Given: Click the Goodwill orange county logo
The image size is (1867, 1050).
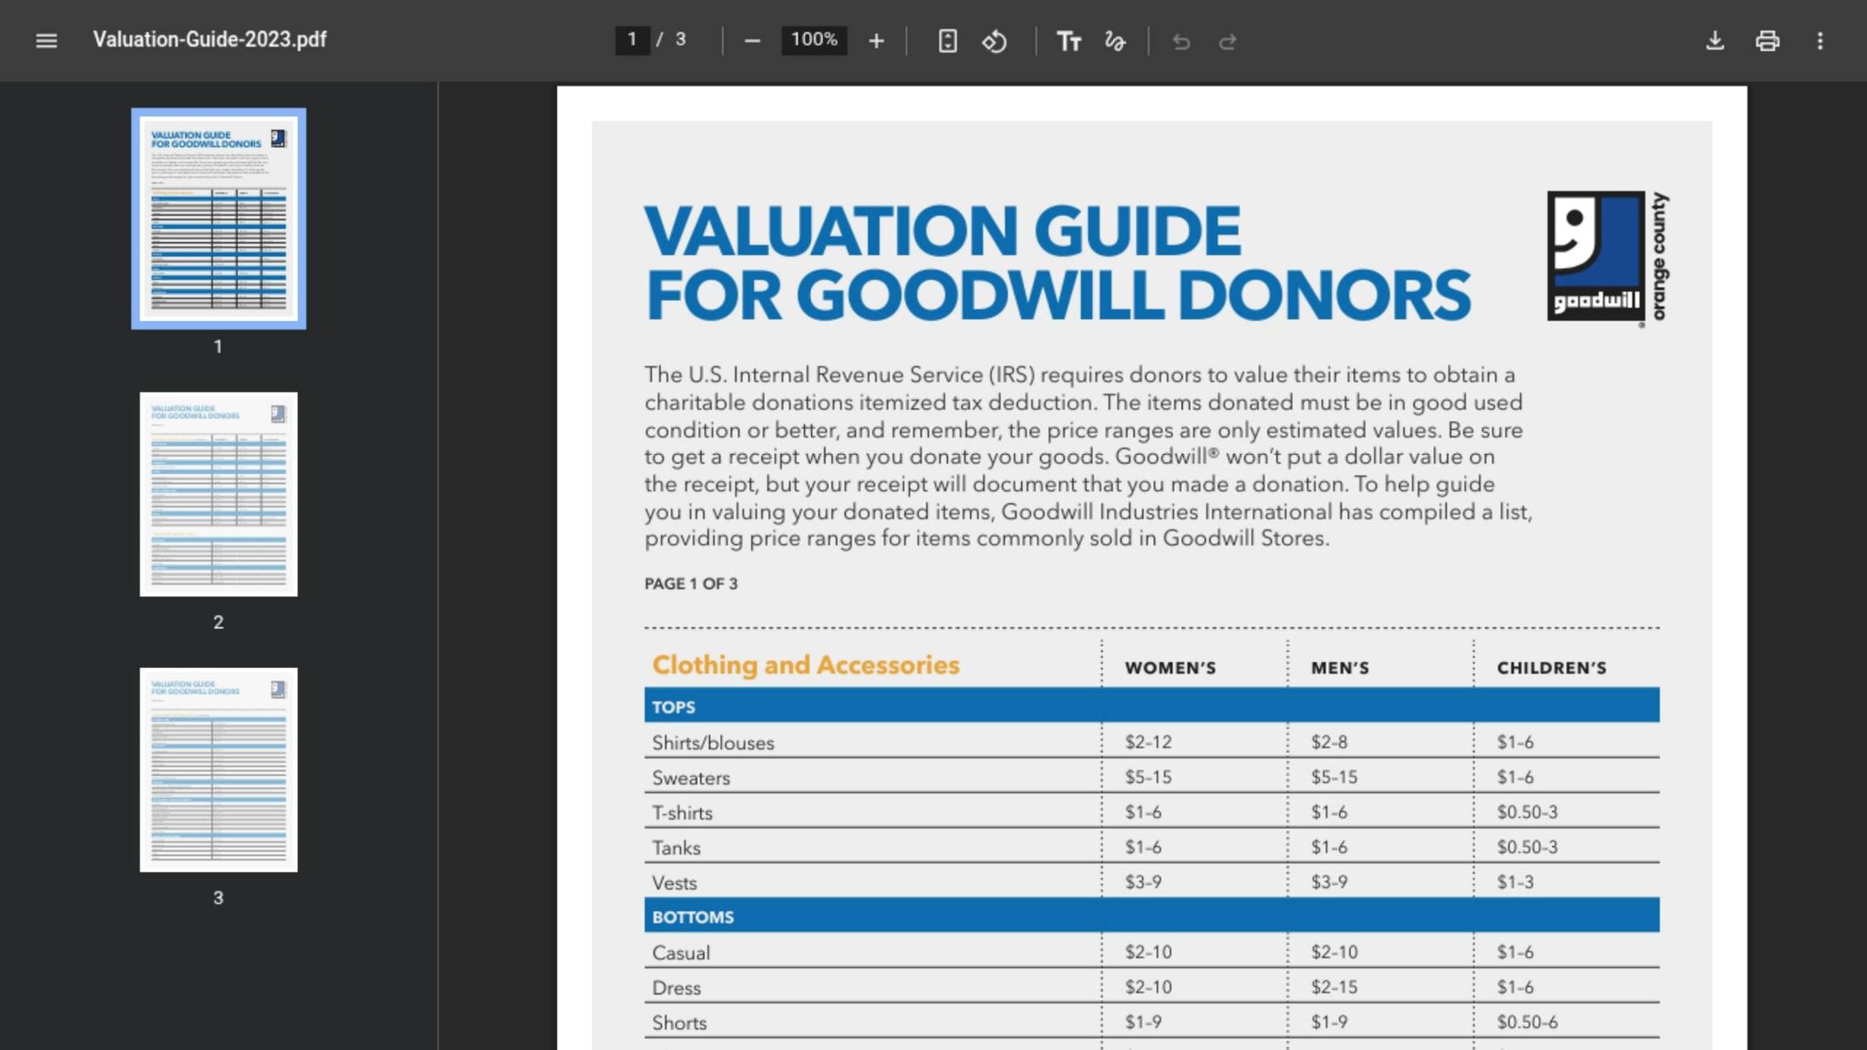Looking at the screenshot, I should (1608, 258).
